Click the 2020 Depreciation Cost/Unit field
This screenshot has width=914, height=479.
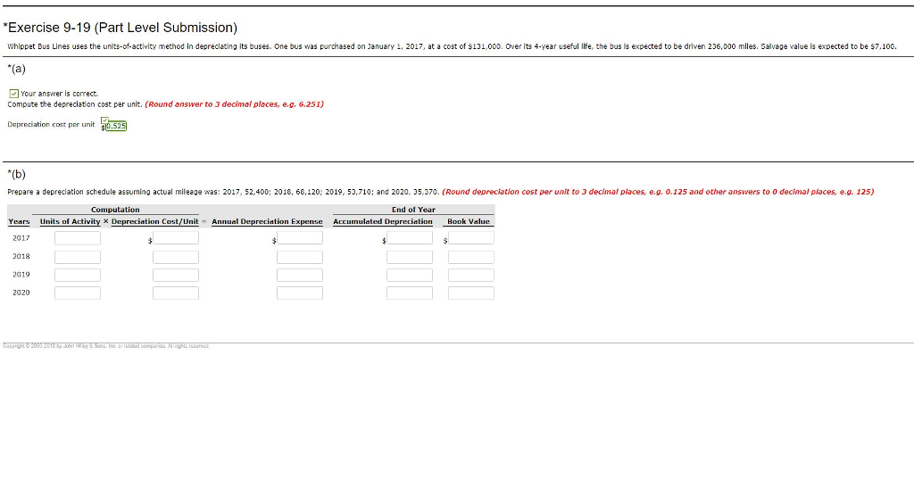(x=176, y=293)
